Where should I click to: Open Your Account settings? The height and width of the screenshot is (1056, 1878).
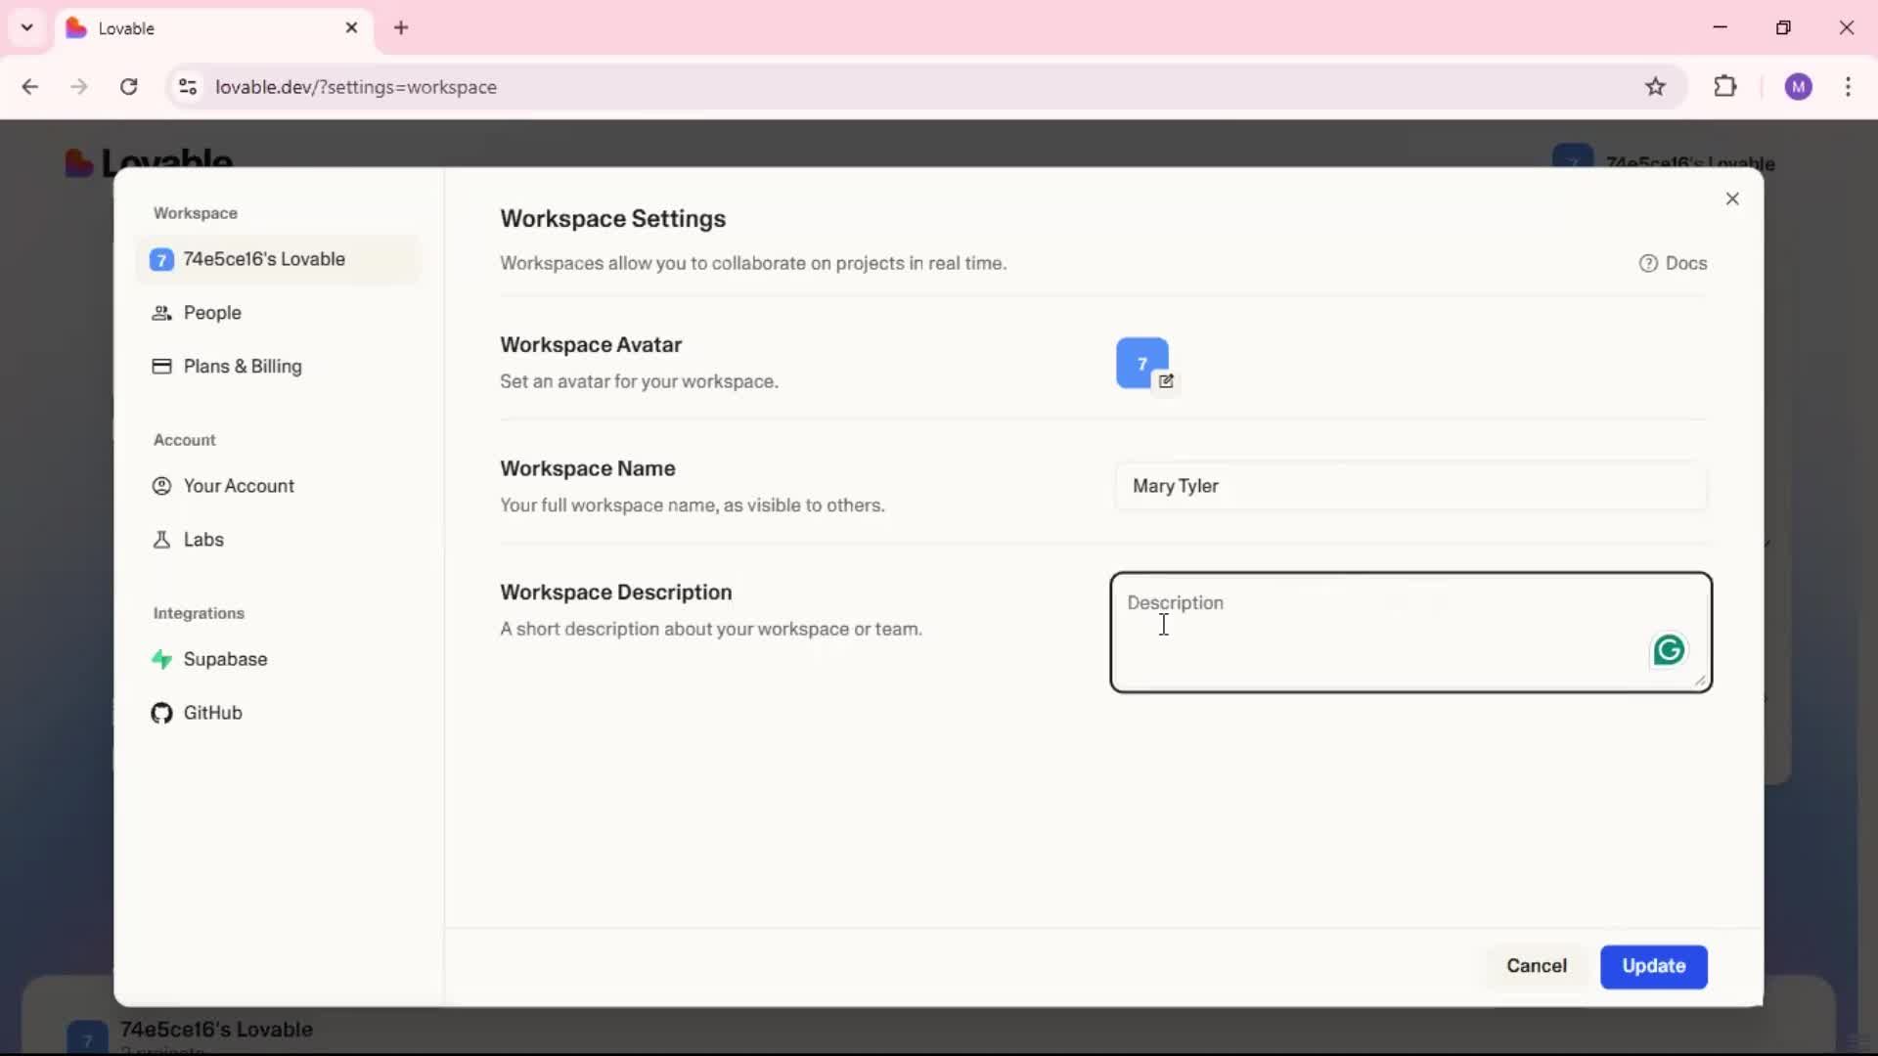[x=238, y=486]
